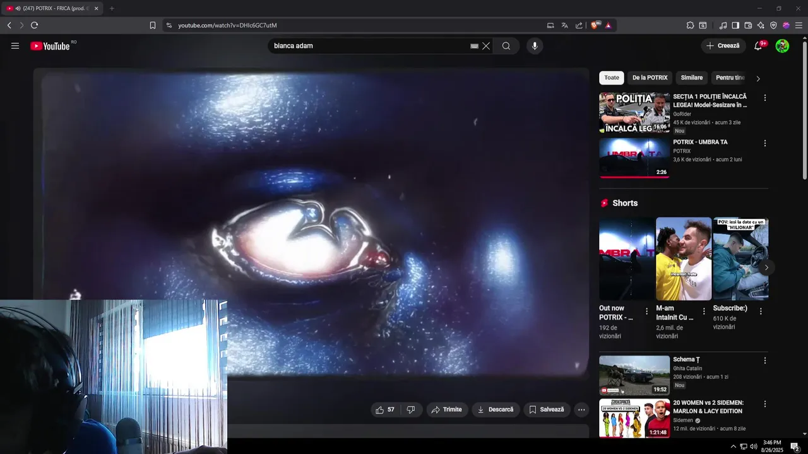
Task: Close the POTRIX - FRICA browser tab
Action: [x=96, y=8]
